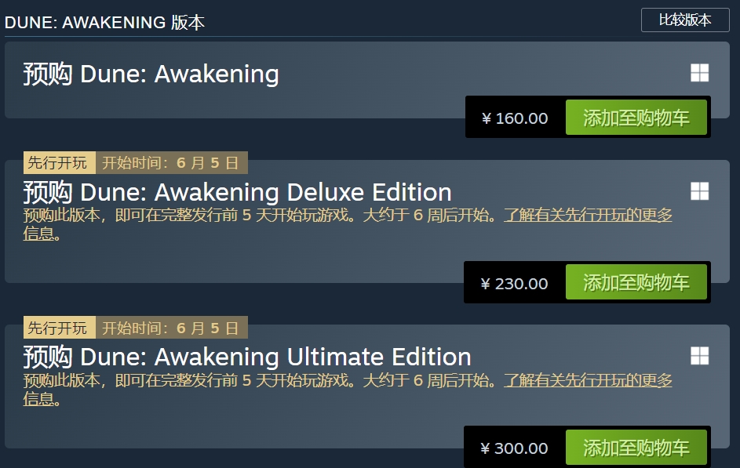Add the Deluxe Edition to cart
Screen dimensions: 740x468
[x=636, y=283]
